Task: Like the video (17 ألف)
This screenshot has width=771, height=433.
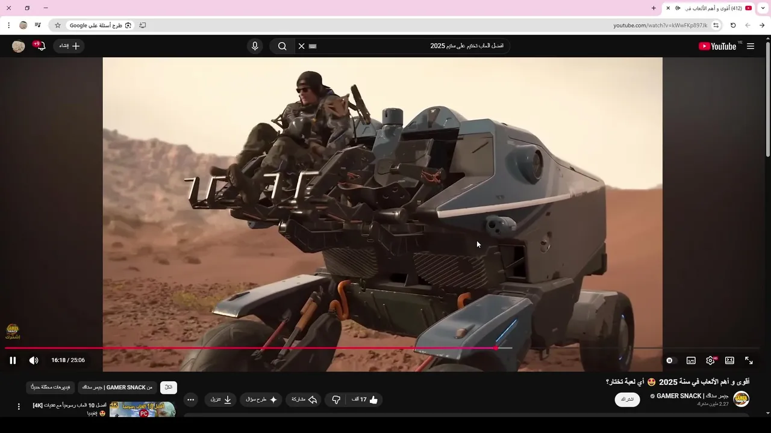Action: pyautogui.click(x=364, y=399)
